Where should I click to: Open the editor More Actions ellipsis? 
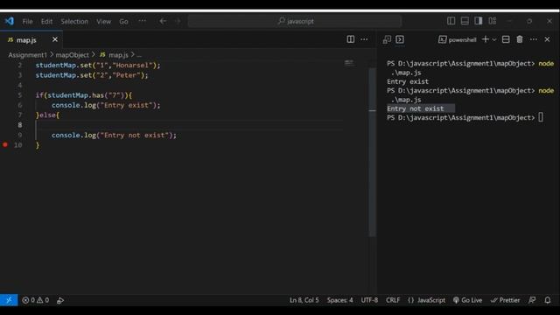[x=364, y=39]
